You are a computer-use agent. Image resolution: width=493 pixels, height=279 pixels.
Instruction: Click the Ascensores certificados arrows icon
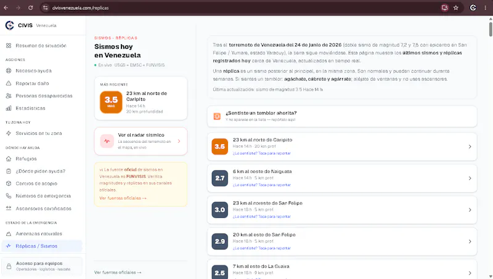(x=9, y=208)
